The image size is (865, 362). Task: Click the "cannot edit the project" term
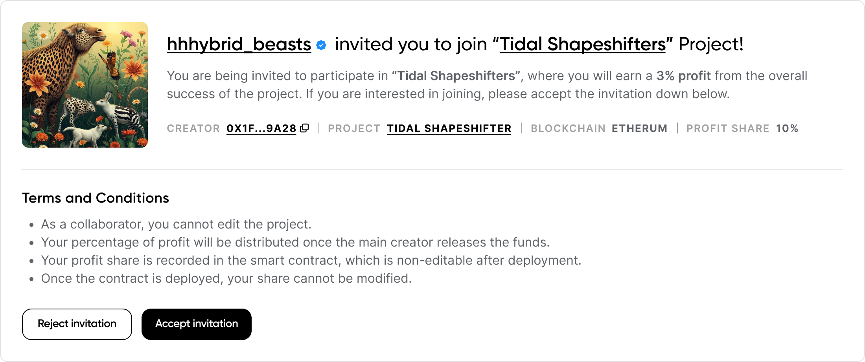tap(176, 224)
